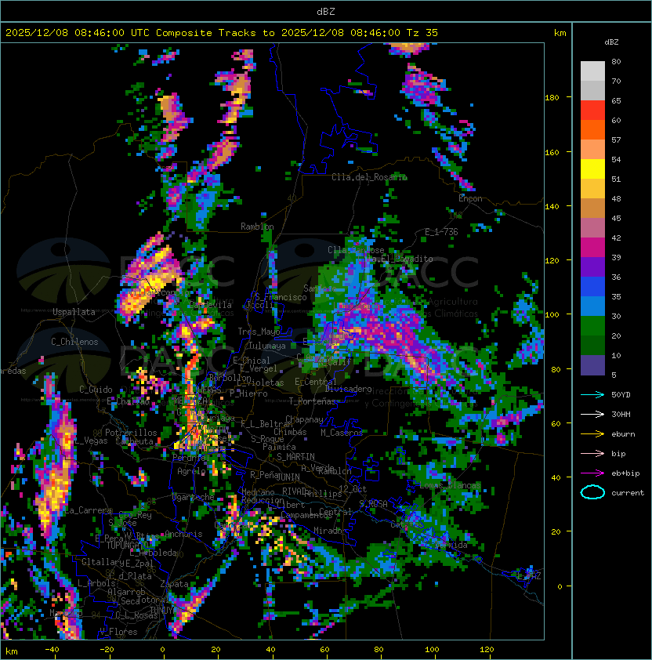
Task: Click the 'Tres_Mayo' map label
Action: tap(259, 332)
